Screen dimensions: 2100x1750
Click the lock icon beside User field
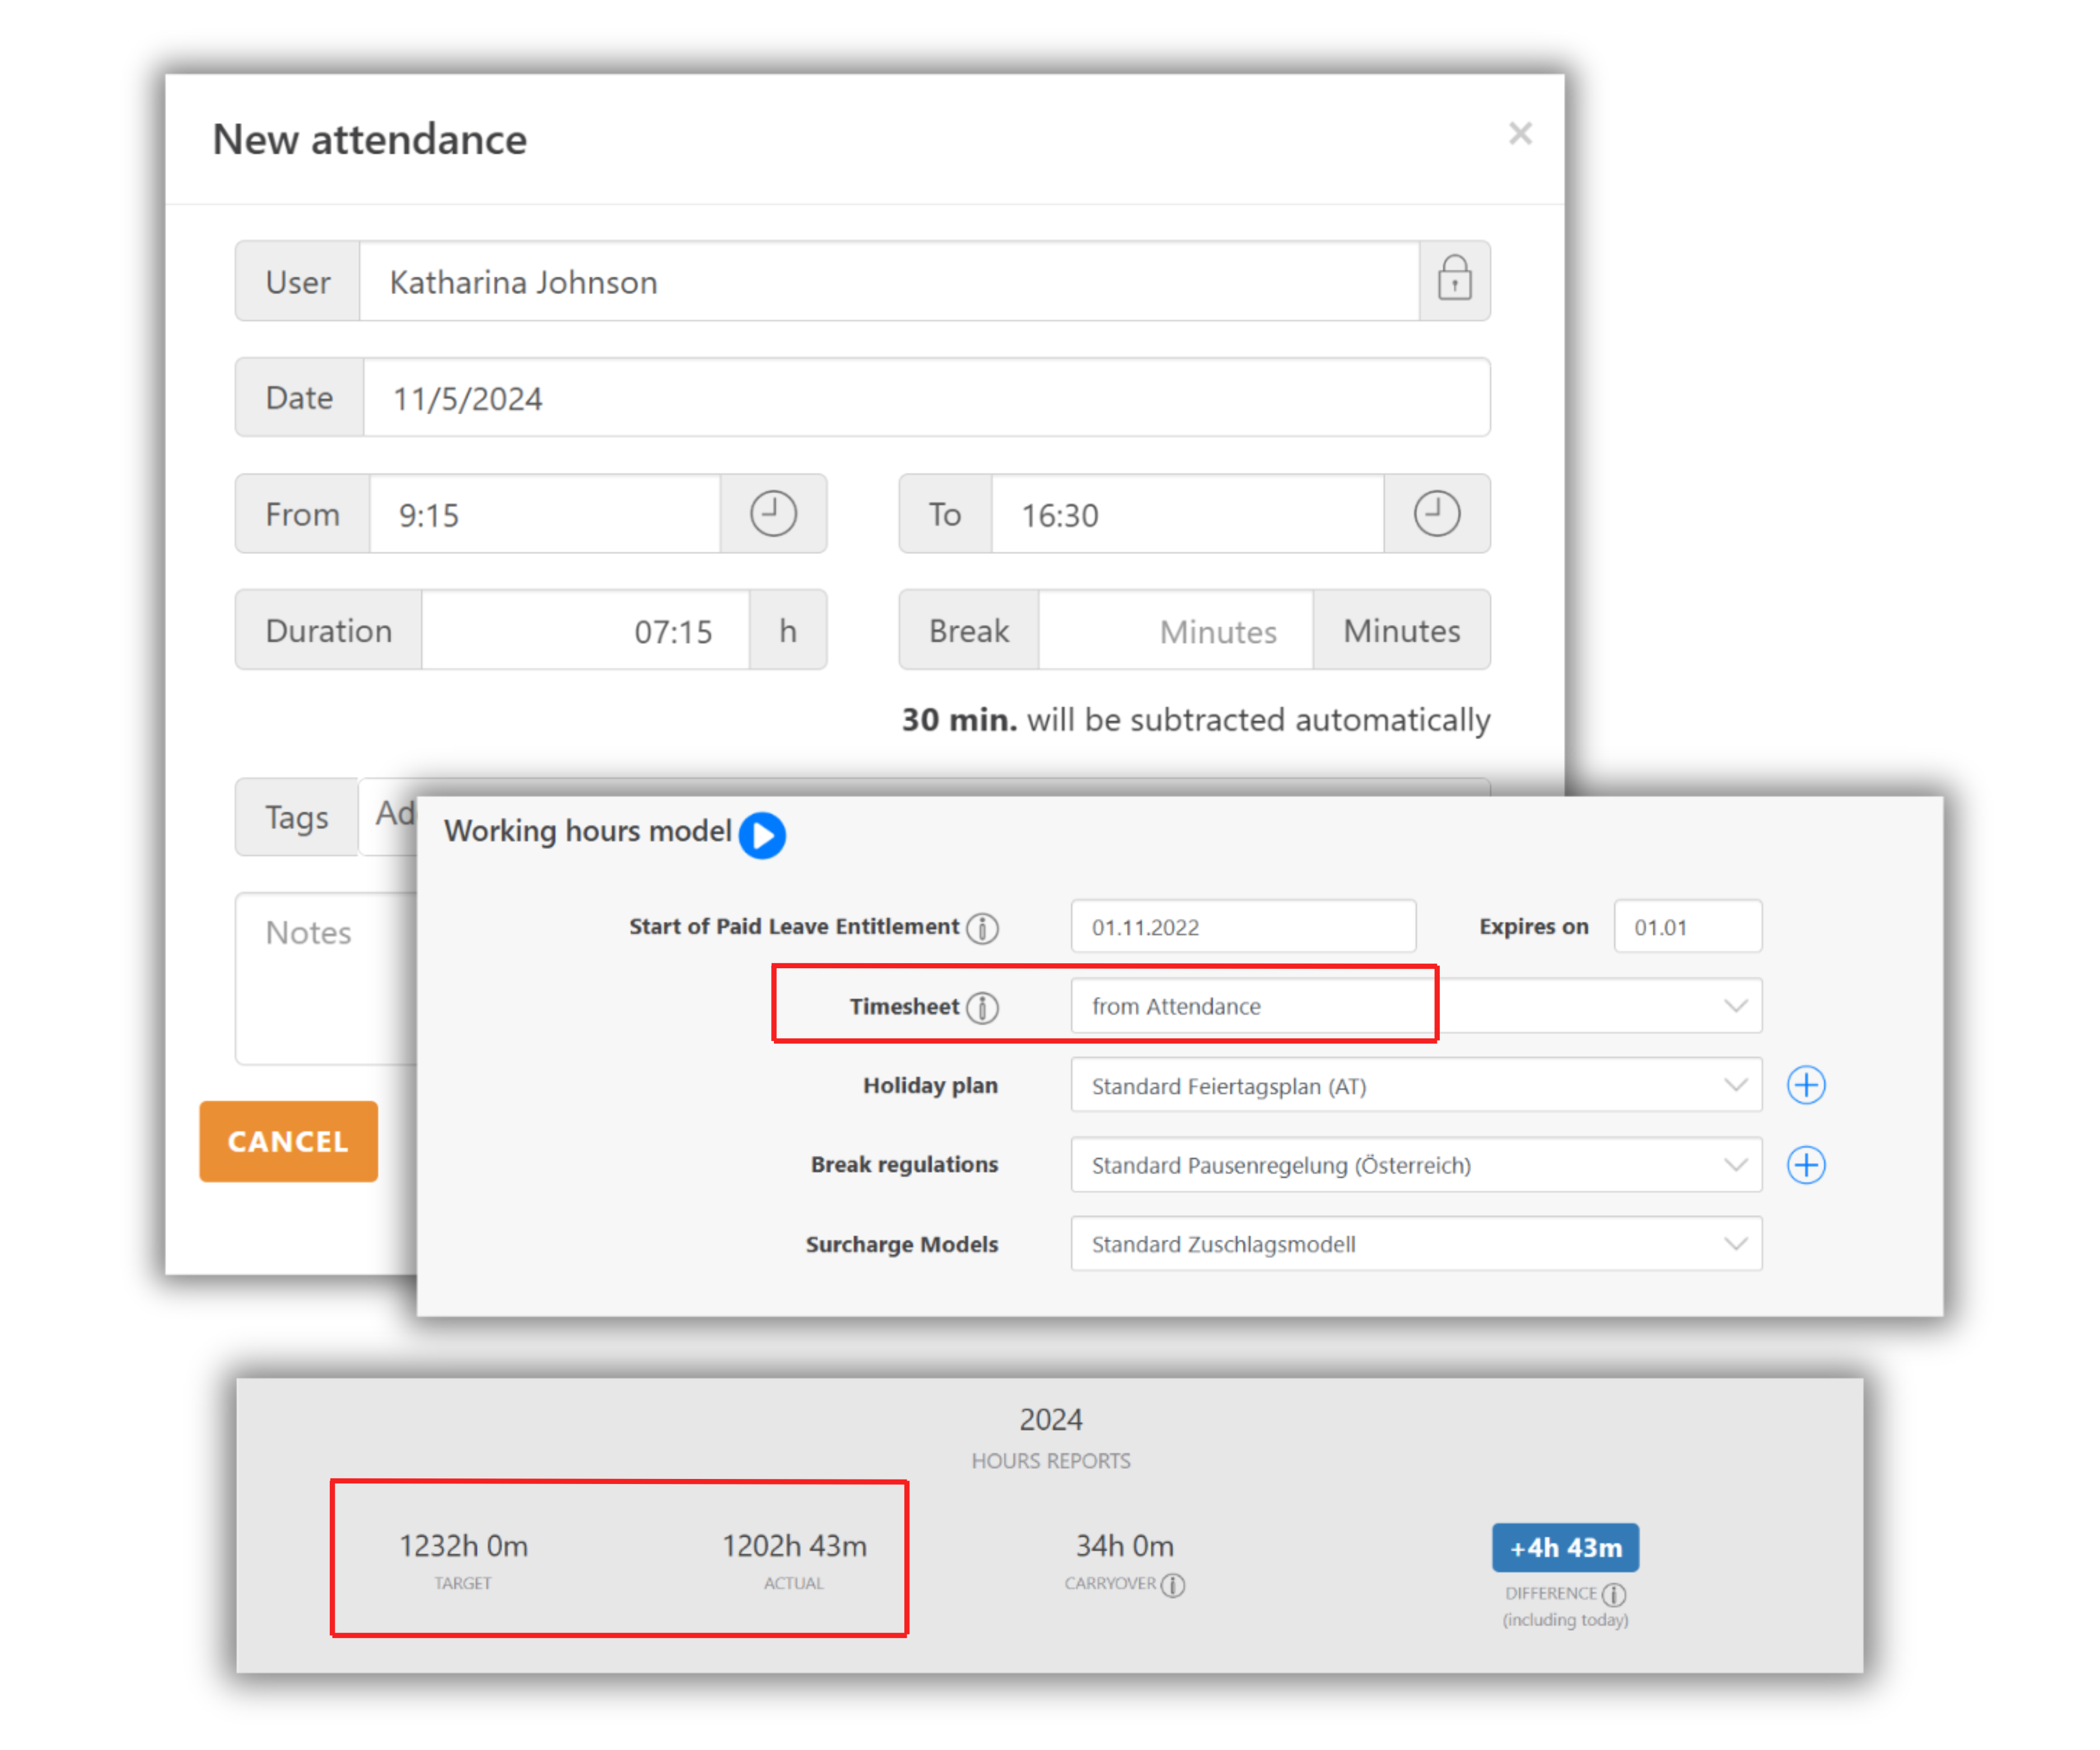(1454, 280)
